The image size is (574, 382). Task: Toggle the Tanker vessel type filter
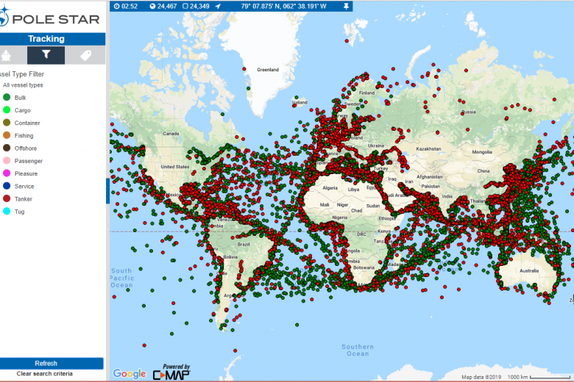(7, 198)
